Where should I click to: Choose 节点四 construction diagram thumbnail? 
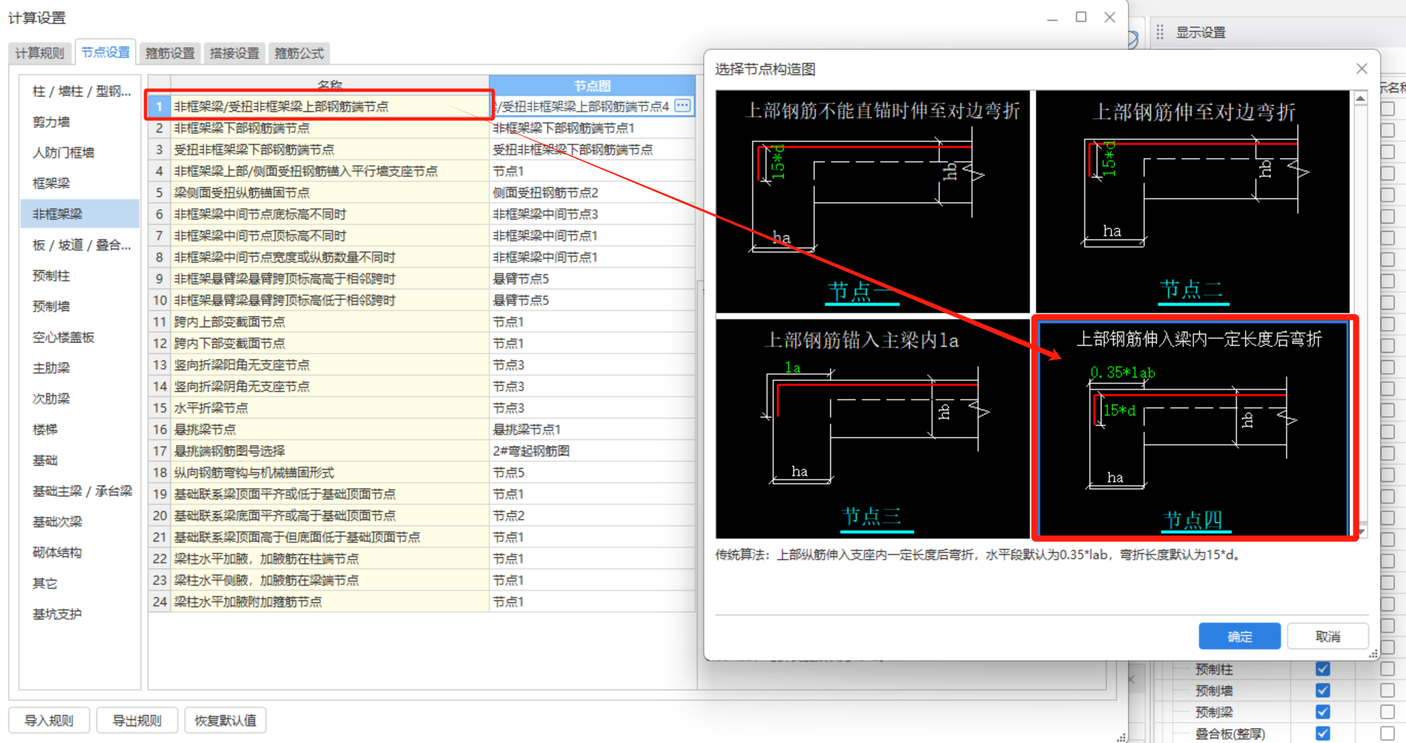[1192, 429]
